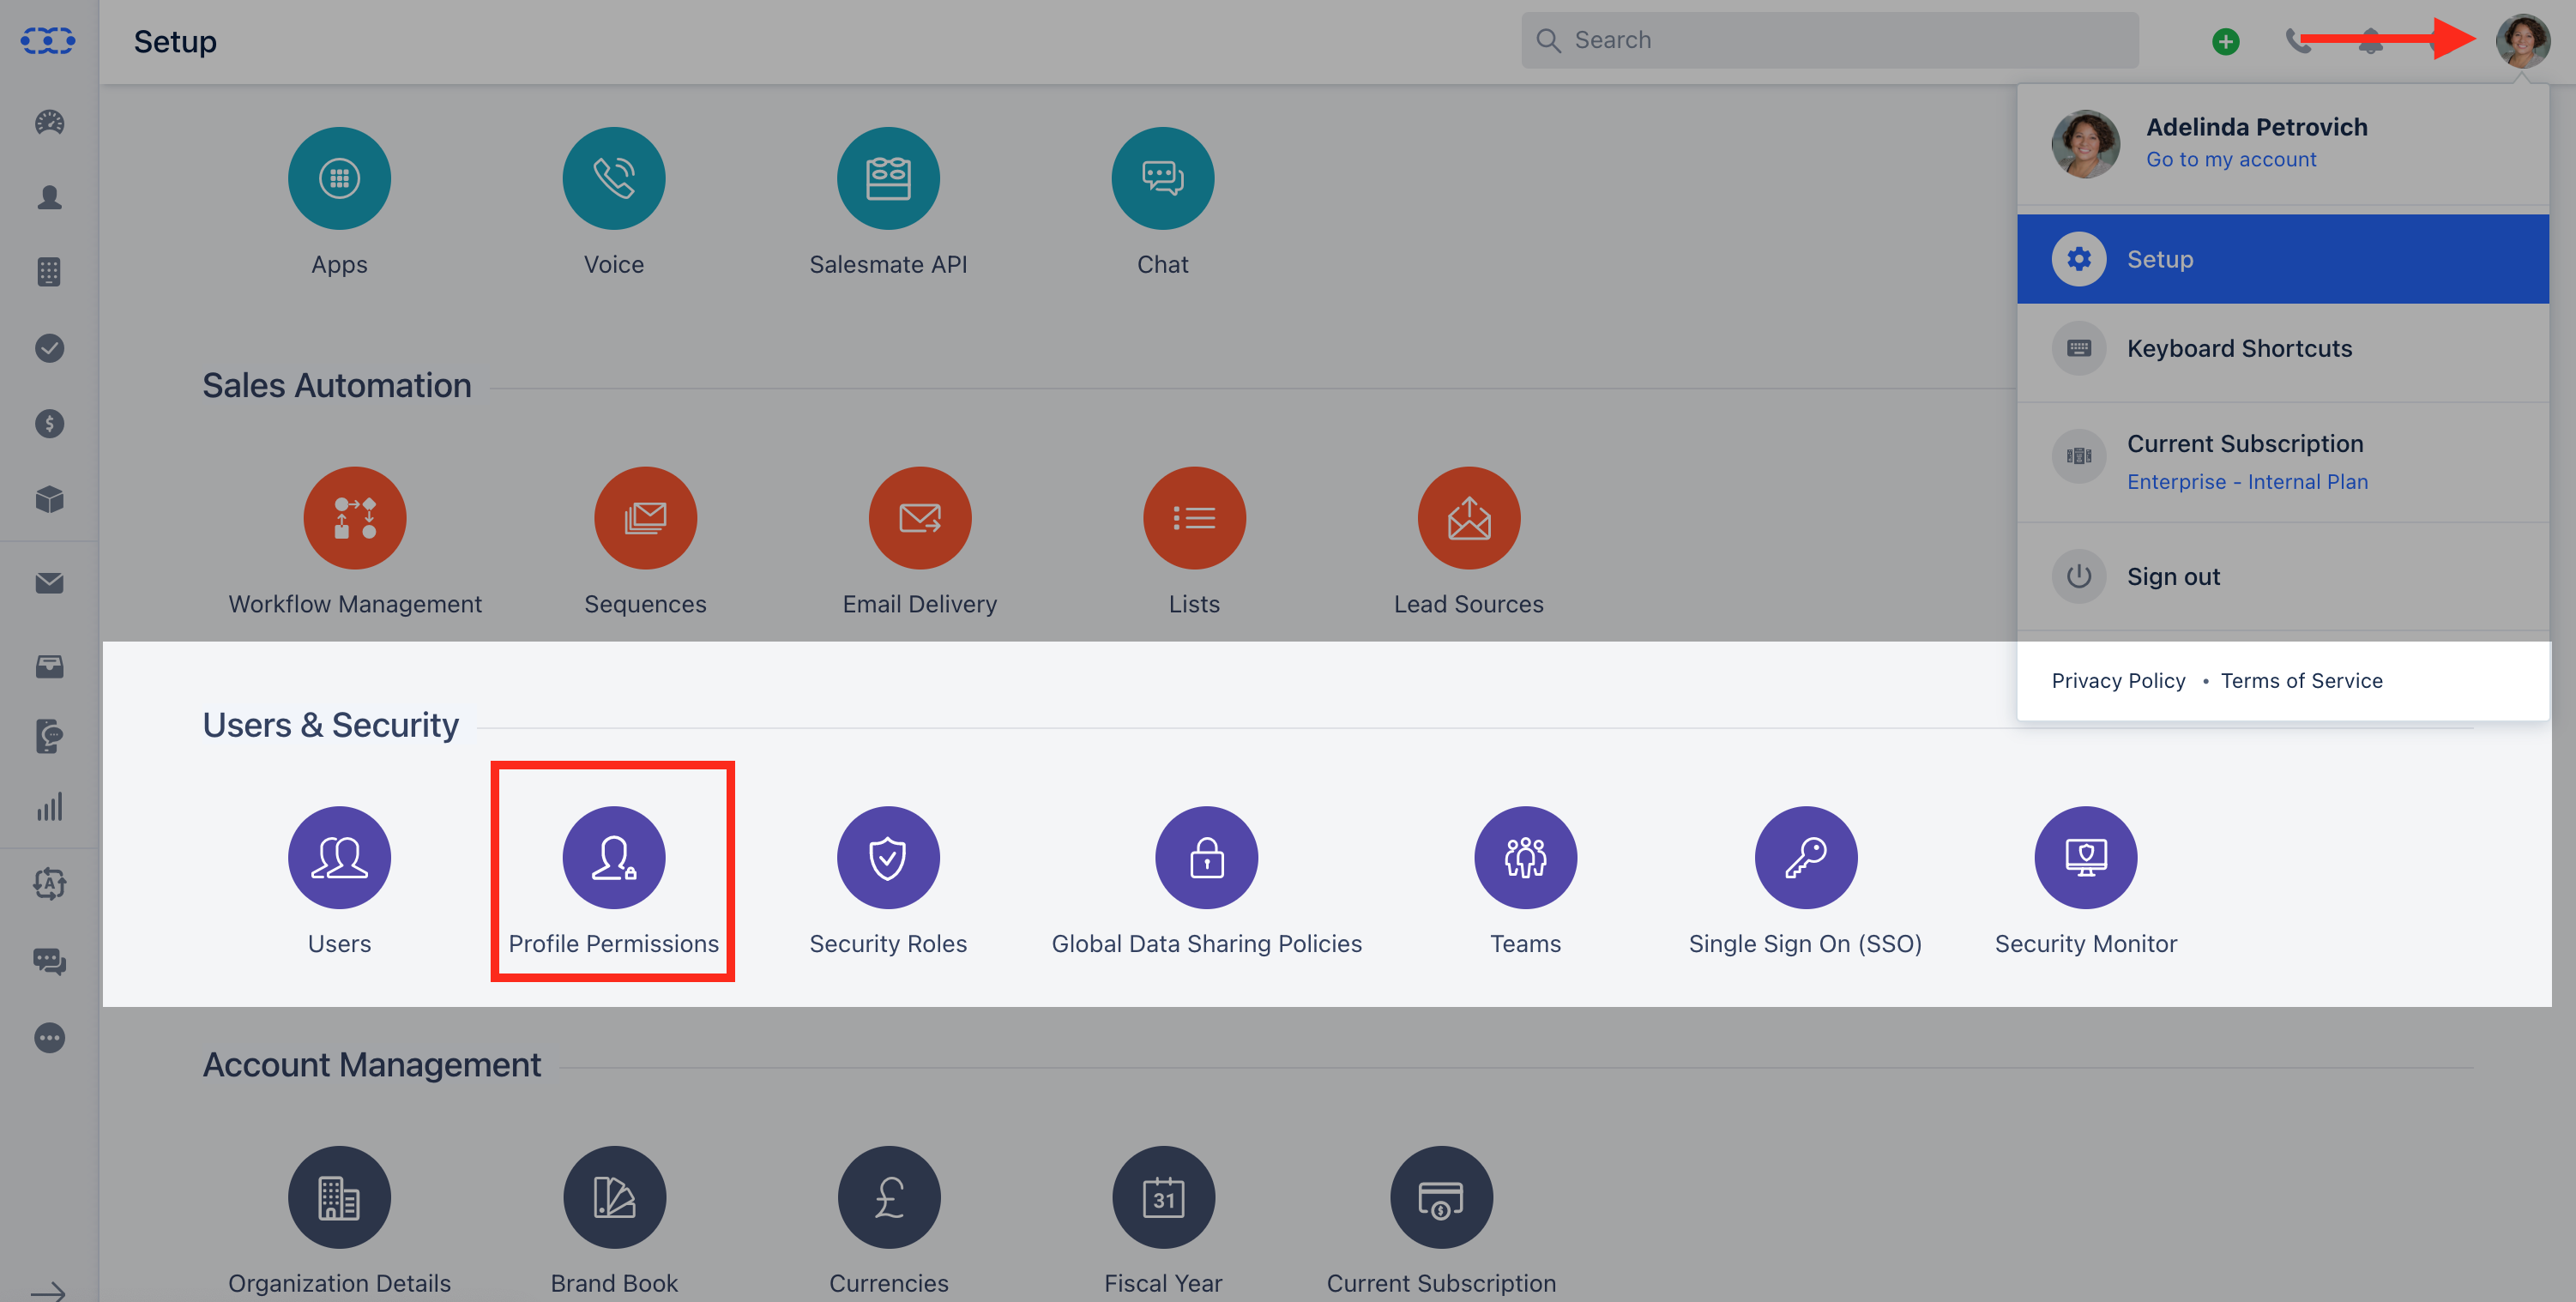
Task: Open Workflow Management
Action: point(354,518)
